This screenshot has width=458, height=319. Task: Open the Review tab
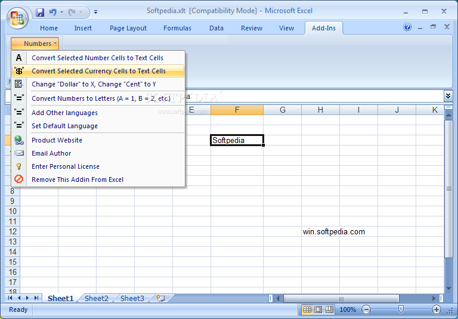[x=252, y=28]
